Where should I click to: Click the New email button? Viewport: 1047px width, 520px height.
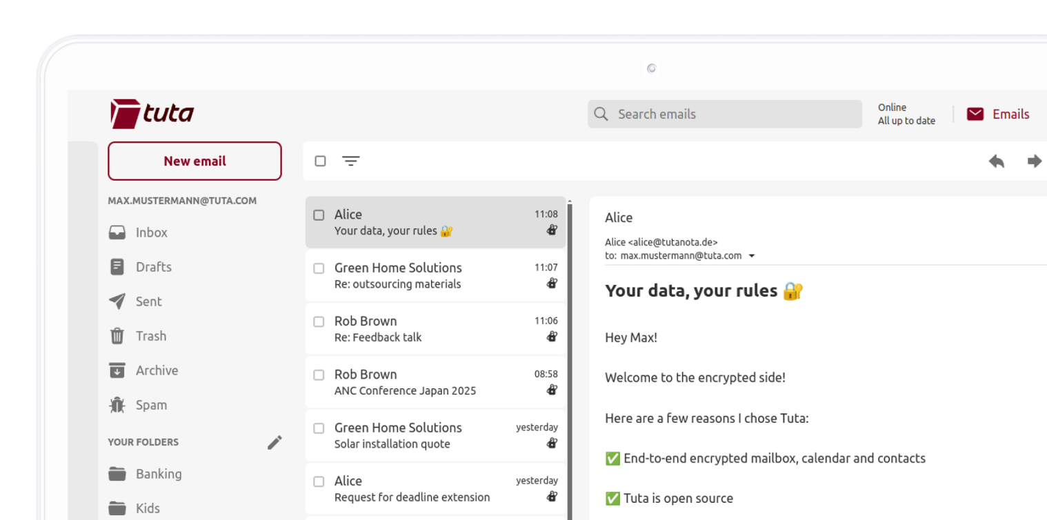pos(195,161)
